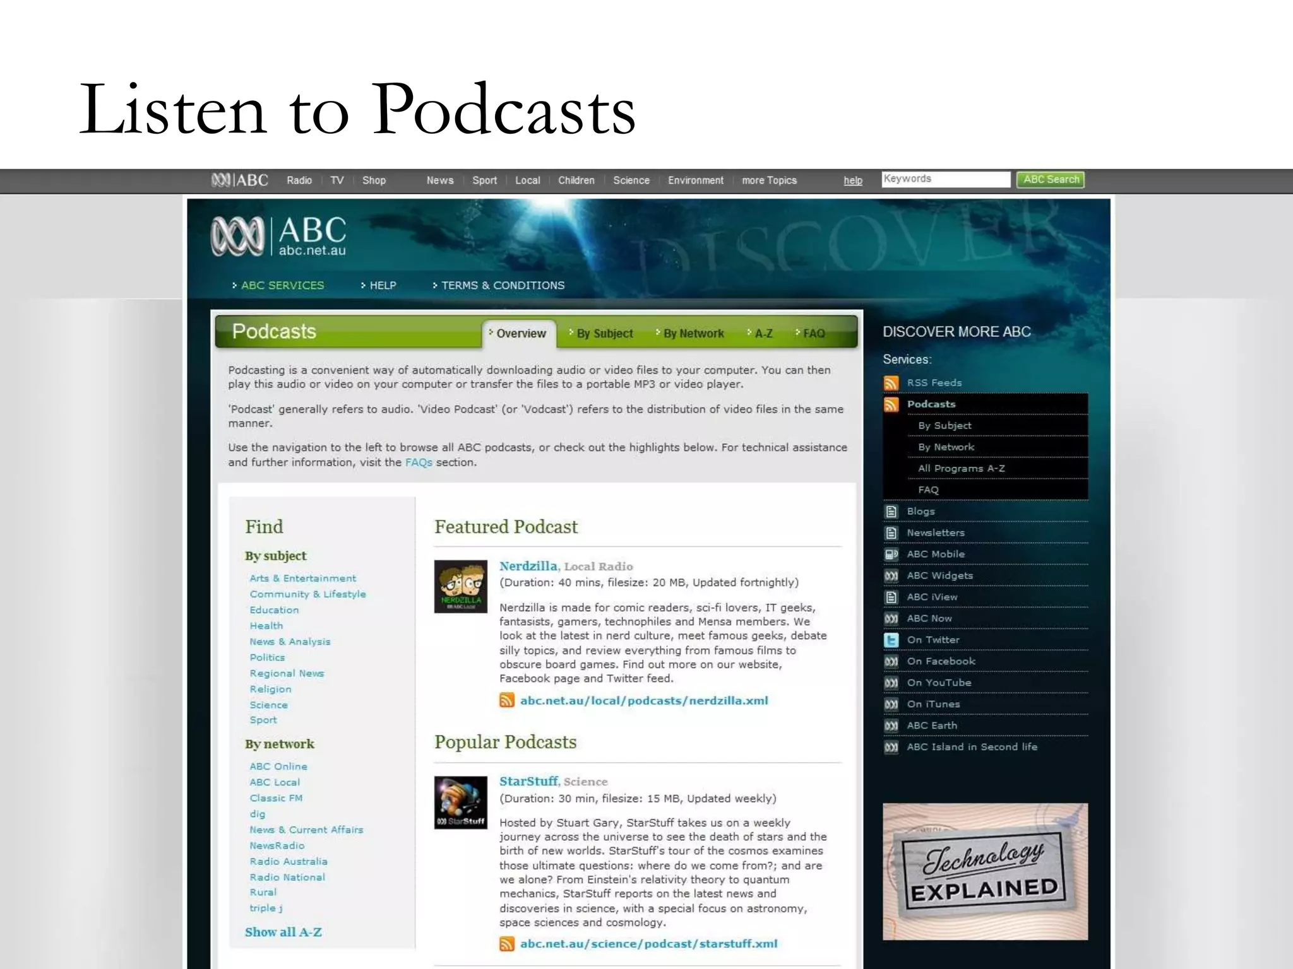The height and width of the screenshot is (969, 1293).
Task: Open triple j network link
Action: pyautogui.click(x=266, y=908)
